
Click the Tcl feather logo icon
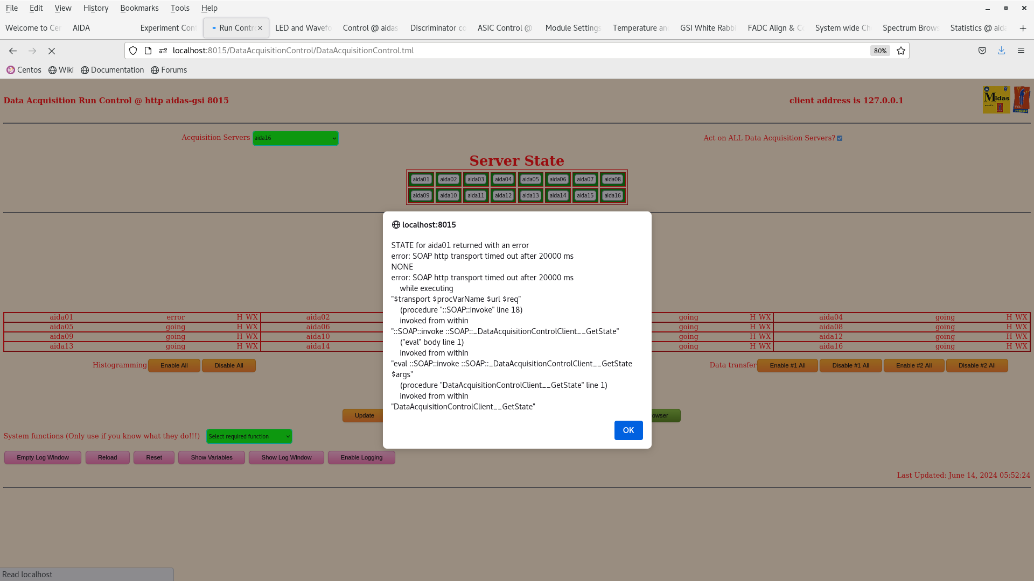click(1021, 100)
